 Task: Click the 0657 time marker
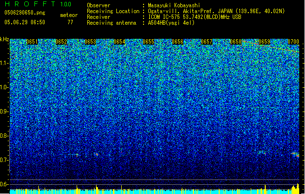pyautogui.click(x=207, y=42)
